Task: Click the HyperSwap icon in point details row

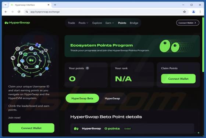Action: tap(76, 128)
